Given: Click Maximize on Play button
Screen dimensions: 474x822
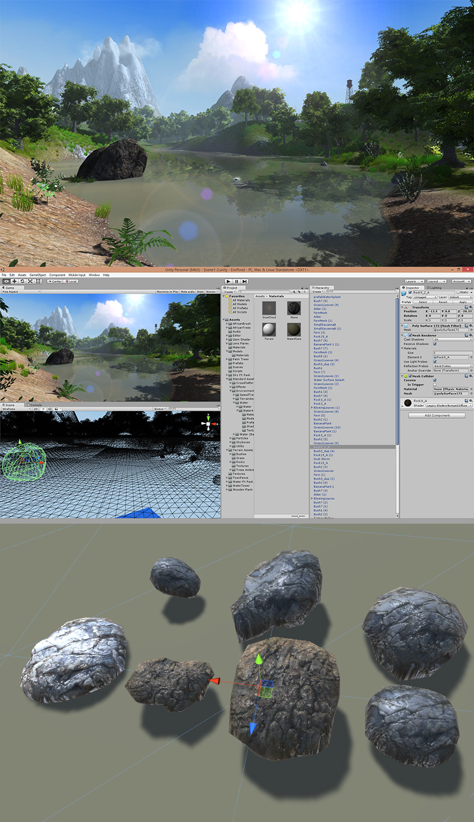Looking at the screenshot, I should 168,292.
